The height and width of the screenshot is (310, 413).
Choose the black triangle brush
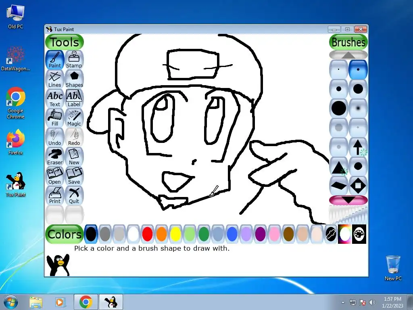[339, 166]
